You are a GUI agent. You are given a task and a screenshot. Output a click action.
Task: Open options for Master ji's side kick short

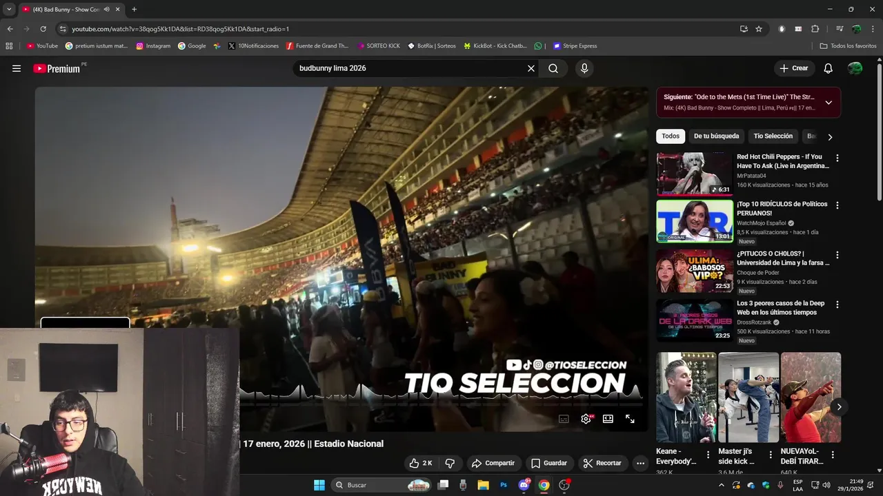click(771, 455)
